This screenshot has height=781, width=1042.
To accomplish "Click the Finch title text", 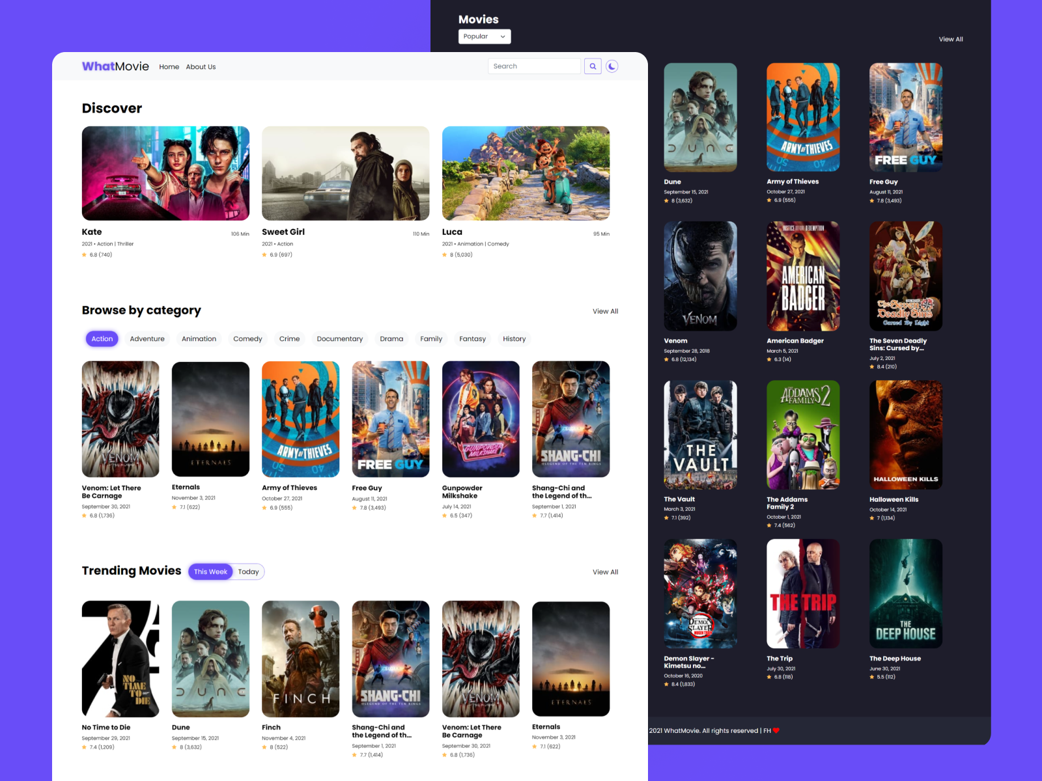I will (272, 728).
